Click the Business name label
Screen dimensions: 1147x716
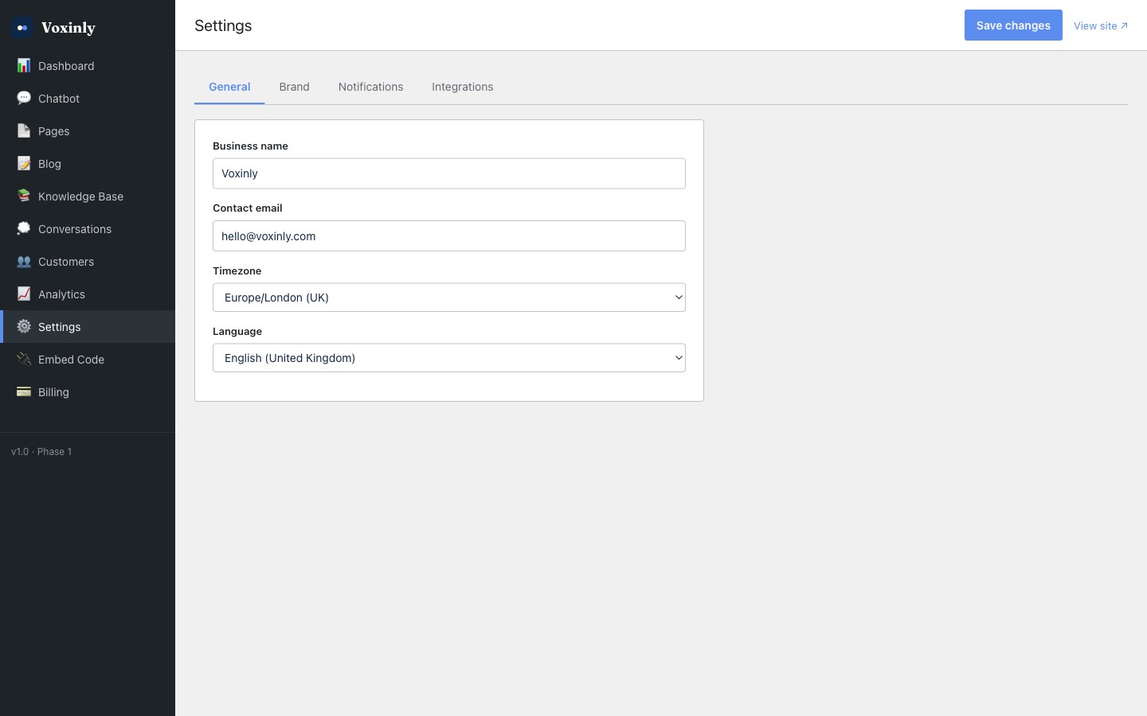coord(250,146)
